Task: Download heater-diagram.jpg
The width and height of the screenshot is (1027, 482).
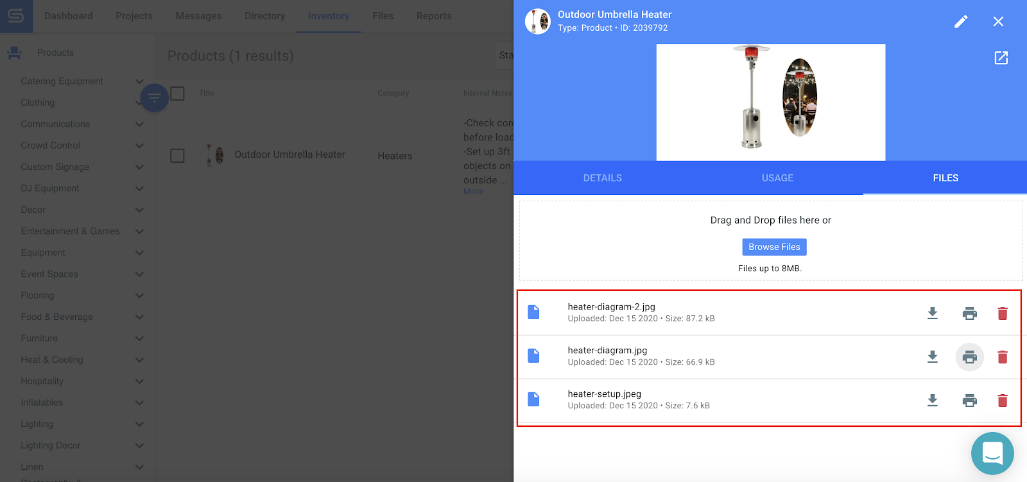Action: click(x=933, y=357)
